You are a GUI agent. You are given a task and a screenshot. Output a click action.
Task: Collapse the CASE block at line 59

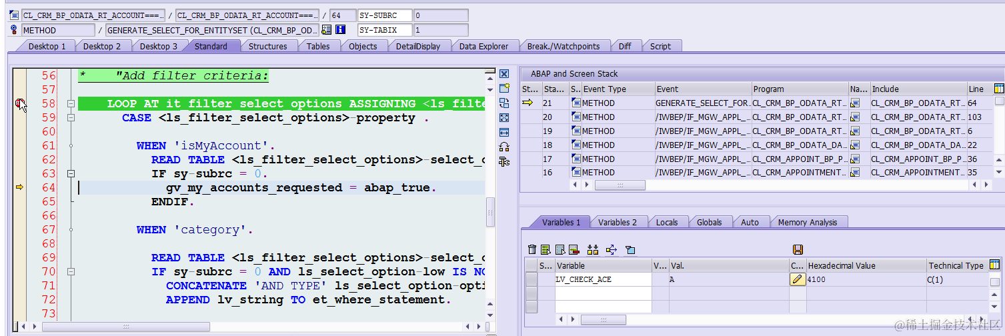coord(70,117)
